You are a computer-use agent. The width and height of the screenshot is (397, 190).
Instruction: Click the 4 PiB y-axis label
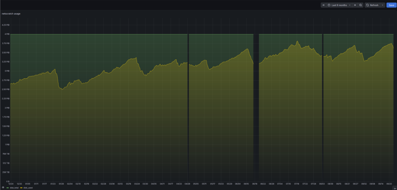8,34
